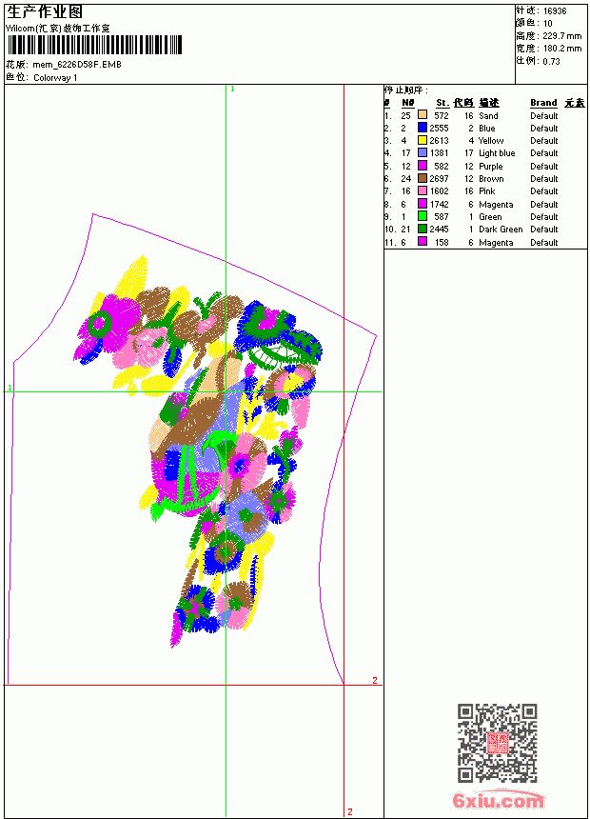The width and height of the screenshot is (590, 819).
Task: Select the Brown color swatch
Action: click(x=423, y=178)
